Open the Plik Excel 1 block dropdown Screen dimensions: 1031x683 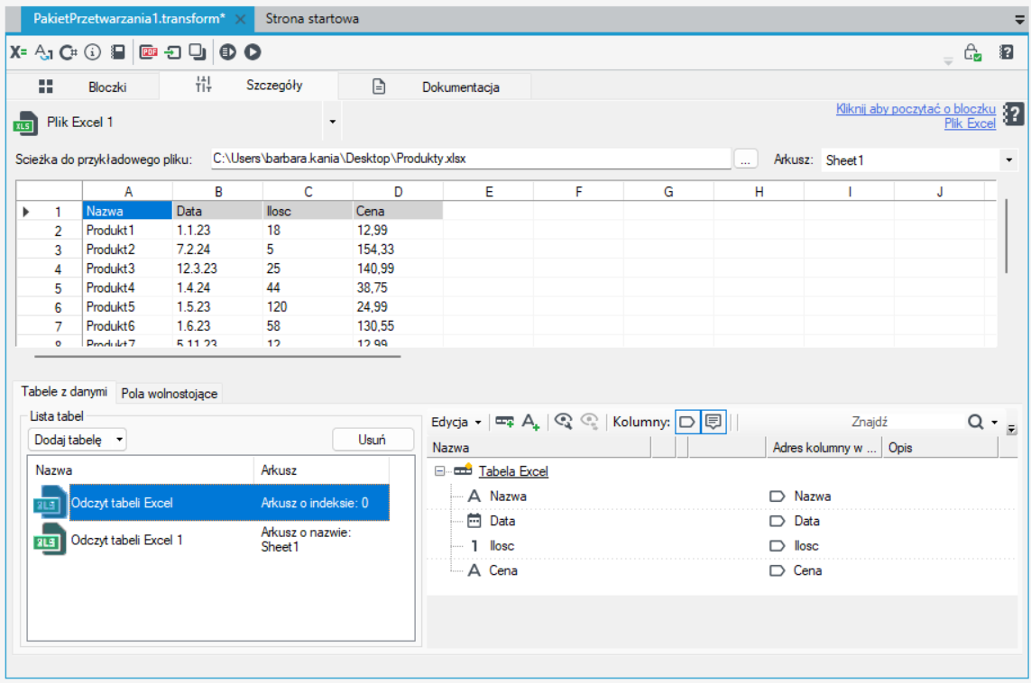(333, 123)
